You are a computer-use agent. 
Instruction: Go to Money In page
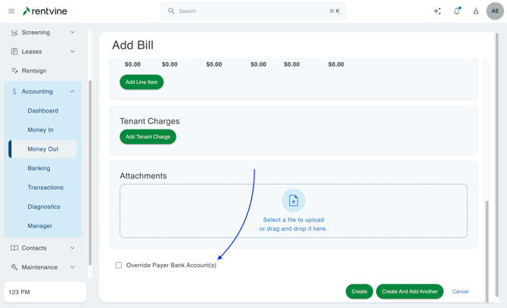tap(40, 130)
